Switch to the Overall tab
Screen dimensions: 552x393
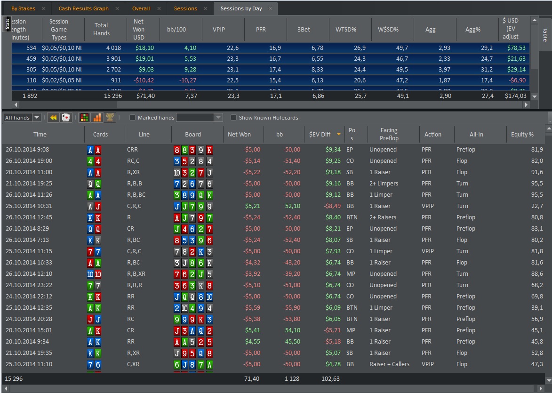pos(141,8)
